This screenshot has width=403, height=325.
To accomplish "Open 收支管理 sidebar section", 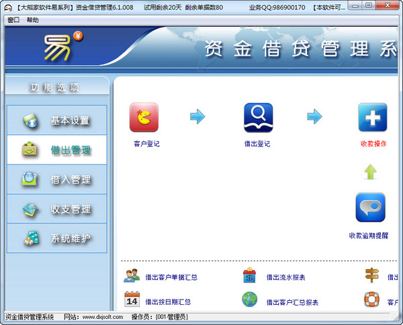I will point(57,209).
